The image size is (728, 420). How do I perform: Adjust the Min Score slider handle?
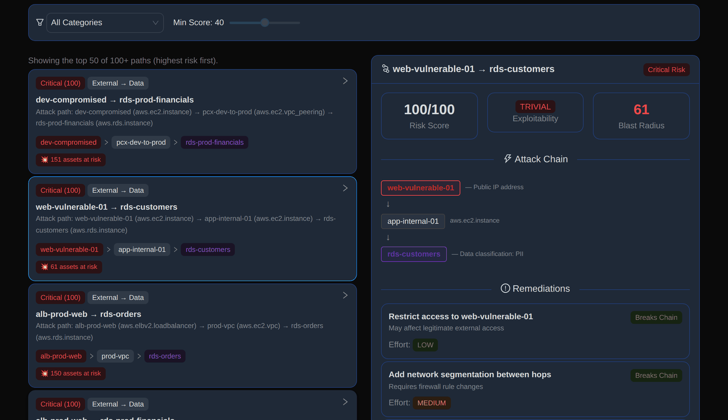tap(265, 23)
